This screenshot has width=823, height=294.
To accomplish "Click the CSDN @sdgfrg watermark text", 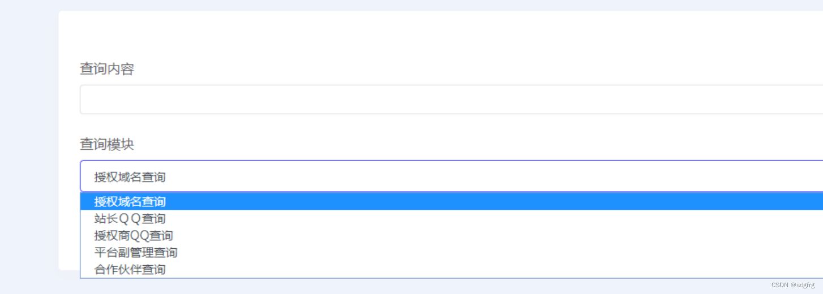I will [791, 285].
